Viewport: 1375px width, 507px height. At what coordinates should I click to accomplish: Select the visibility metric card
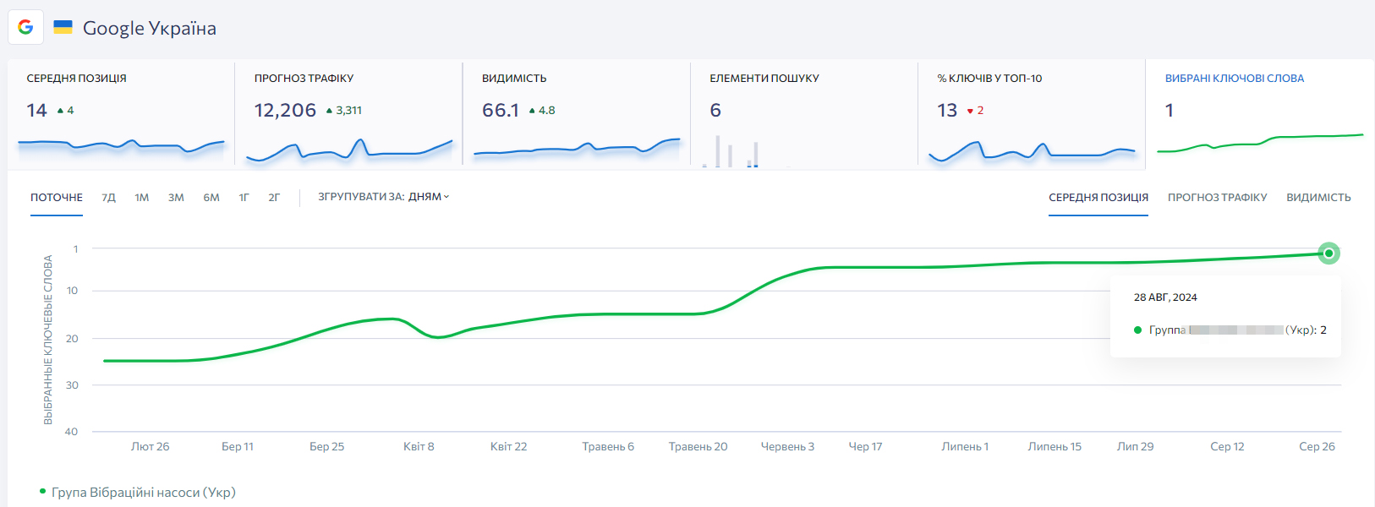[576, 114]
